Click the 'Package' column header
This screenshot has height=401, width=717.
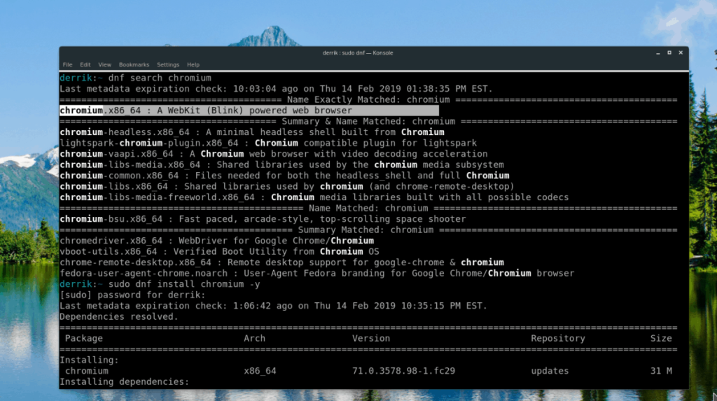[x=84, y=338]
